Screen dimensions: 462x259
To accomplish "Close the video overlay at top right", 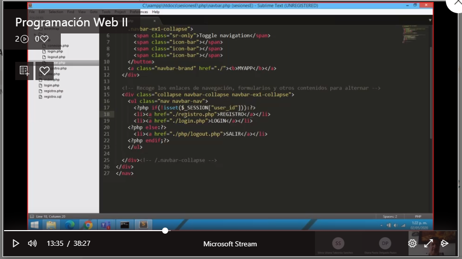I will (455, 5).
